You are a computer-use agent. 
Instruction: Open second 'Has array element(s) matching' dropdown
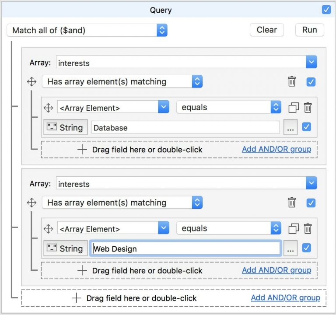click(x=197, y=203)
